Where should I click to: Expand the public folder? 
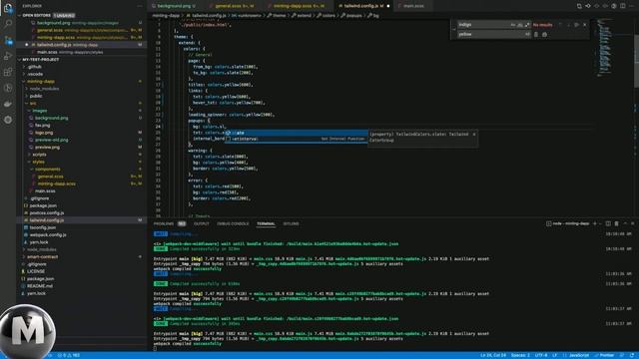(36, 96)
